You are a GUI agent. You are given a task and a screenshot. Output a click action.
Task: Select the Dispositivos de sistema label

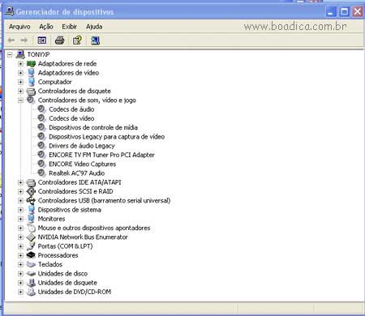click(70, 210)
